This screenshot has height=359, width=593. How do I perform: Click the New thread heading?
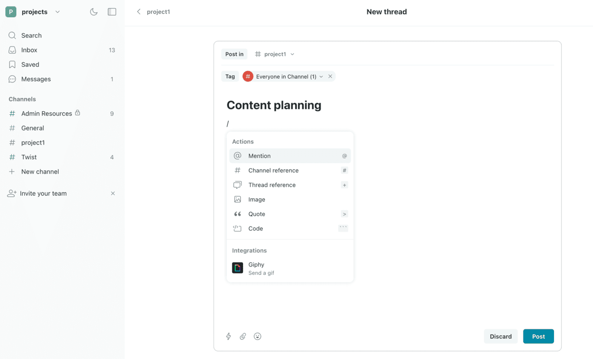click(386, 12)
